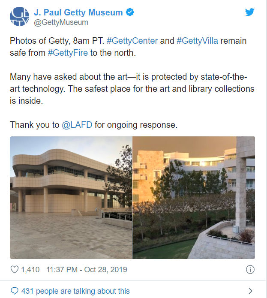Expand the conversation with the right chevron

[251, 291]
